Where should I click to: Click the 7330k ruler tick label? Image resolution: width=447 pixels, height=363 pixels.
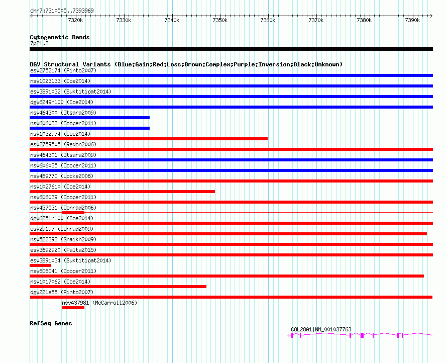(124, 20)
